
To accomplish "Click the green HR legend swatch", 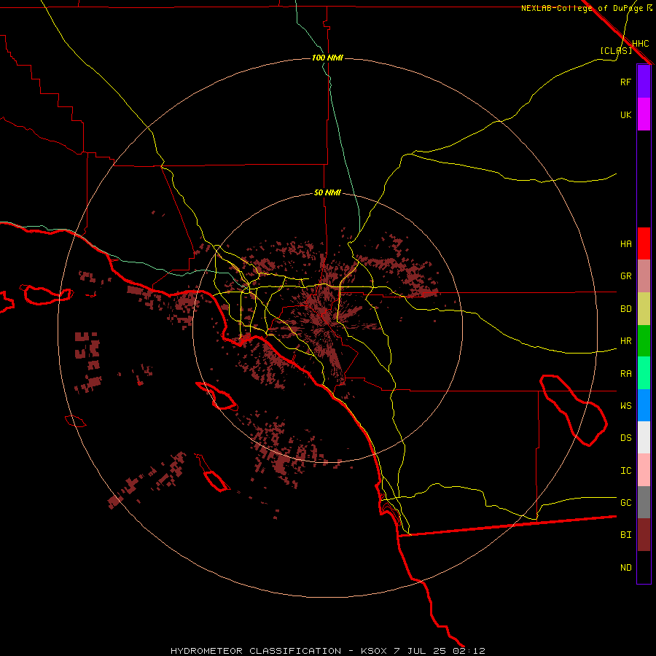I will tap(644, 341).
